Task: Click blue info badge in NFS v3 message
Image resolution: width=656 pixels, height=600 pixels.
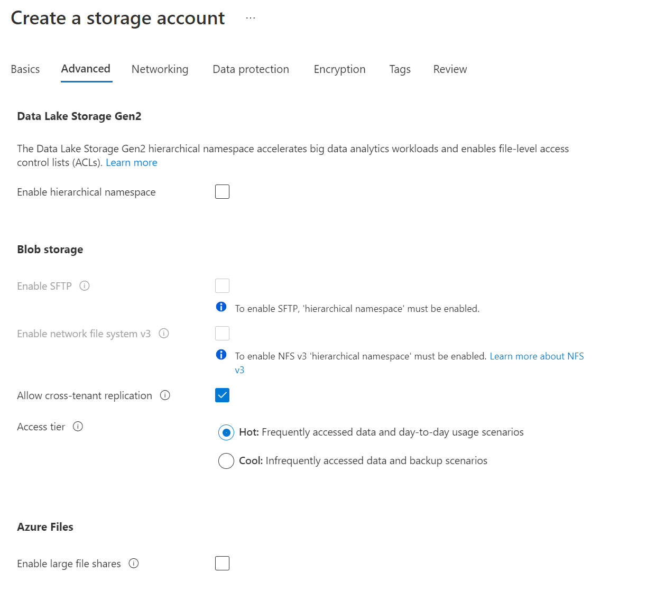Action: 221,355
